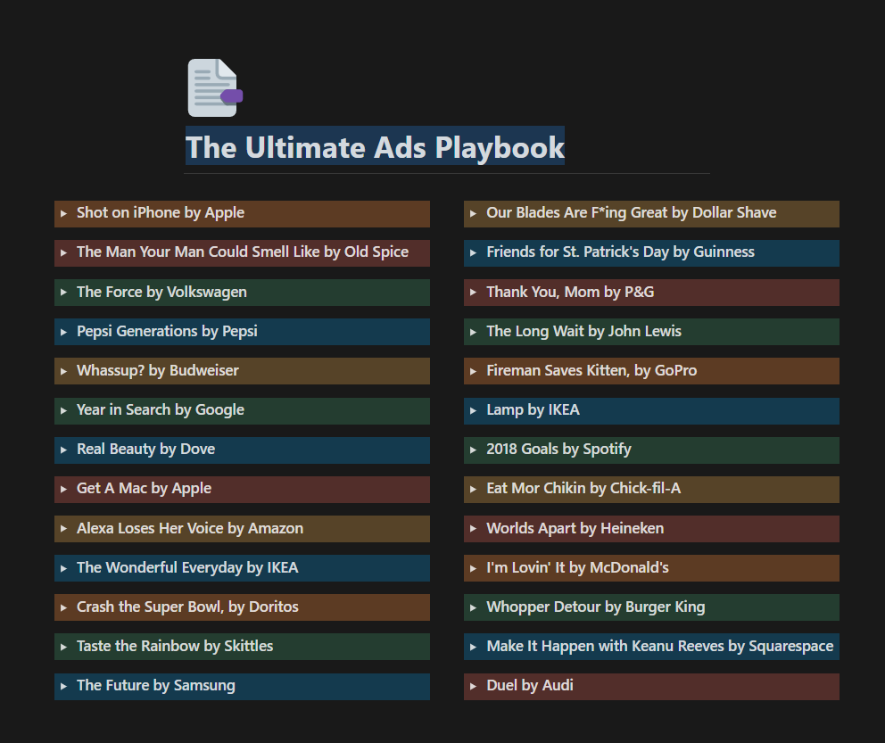The height and width of the screenshot is (743, 885).
Task: Expand Eat Mor Chikin by Chick-fil-A arrow
Action: coord(474,489)
